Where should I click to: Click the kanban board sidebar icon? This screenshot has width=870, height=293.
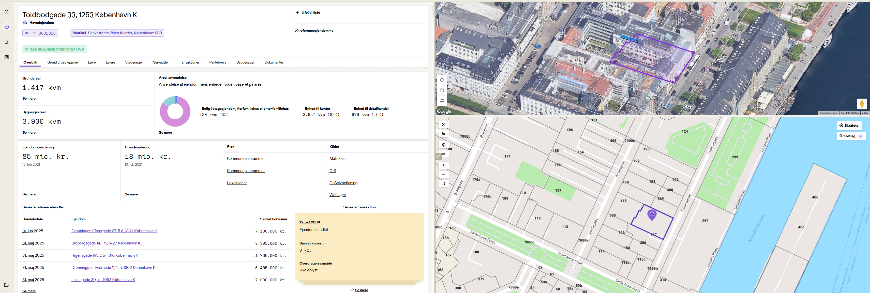click(6, 57)
